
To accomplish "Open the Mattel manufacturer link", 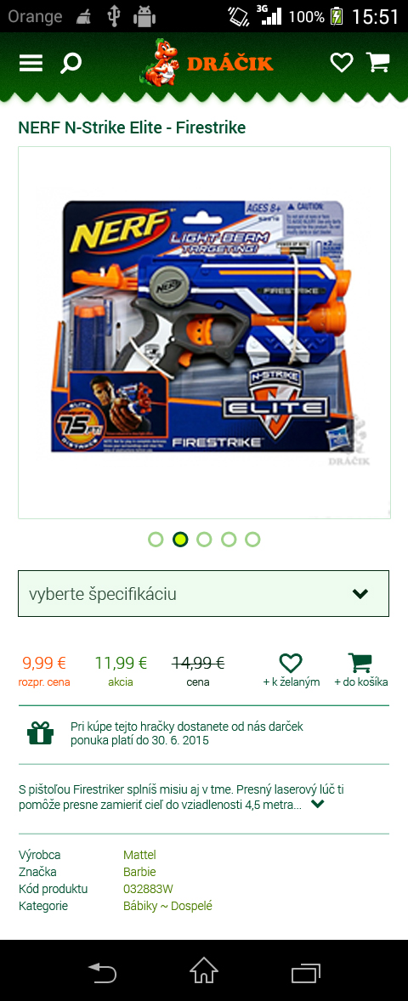I will click(x=139, y=855).
